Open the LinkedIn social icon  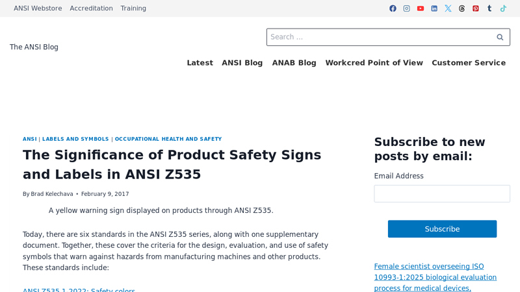tap(434, 8)
